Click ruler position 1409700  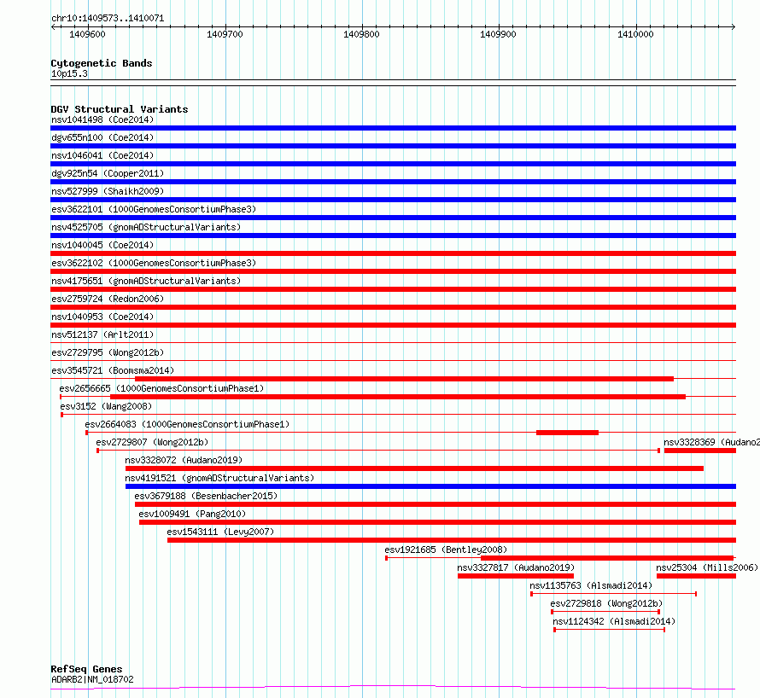(225, 34)
